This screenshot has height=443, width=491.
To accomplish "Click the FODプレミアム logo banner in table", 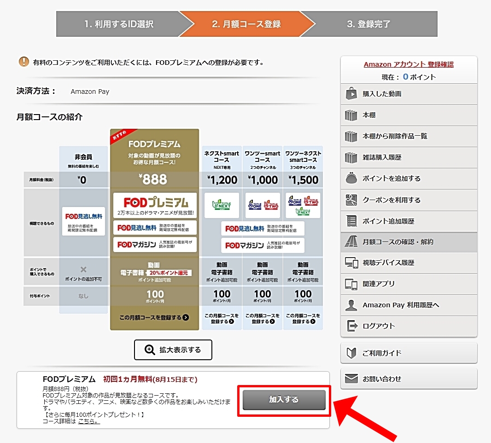I will pos(155,205).
